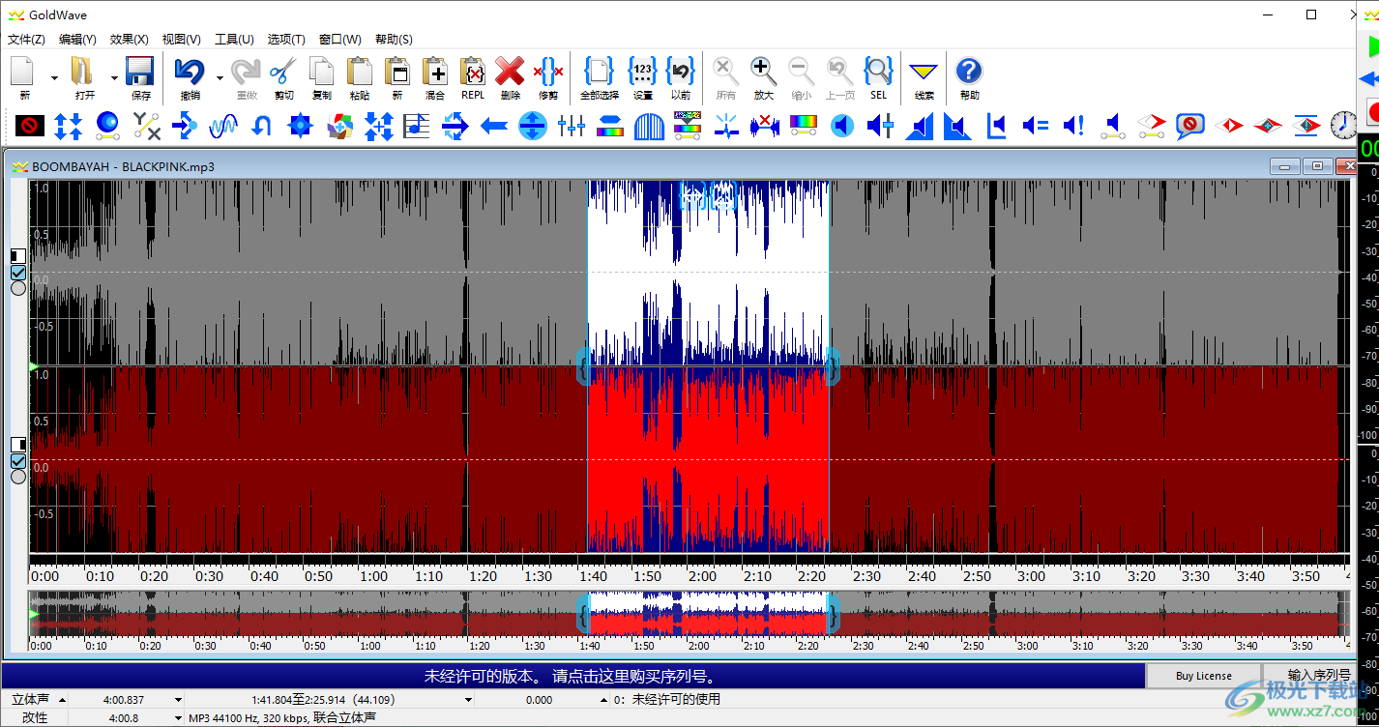This screenshot has width=1379, height=727.
Task: Expand dropdown arrow beside 打开 button
Action: coord(114,78)
